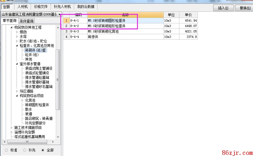Click the 替换 button

point(244,8)
